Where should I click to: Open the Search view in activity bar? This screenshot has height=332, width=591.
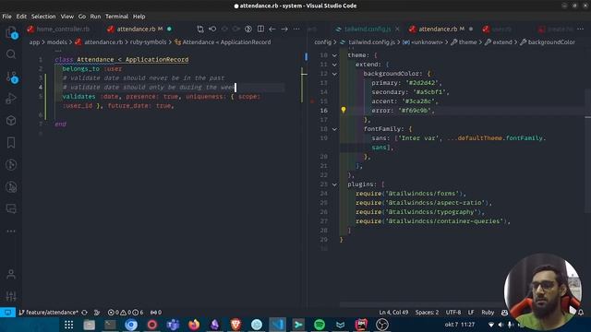pyautogui.click(x=11, y=54)
